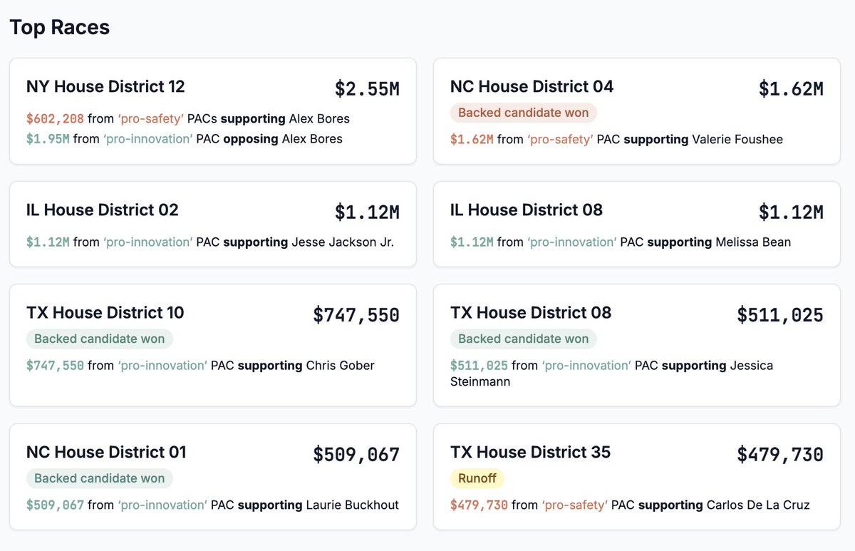Open the TX House District 08 title
This screenshot has width=855, height=551.
(x=531, y=313)
